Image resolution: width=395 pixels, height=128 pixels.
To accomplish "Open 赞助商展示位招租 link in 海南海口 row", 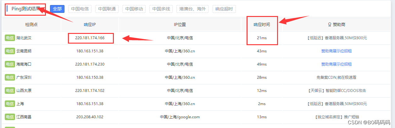I will [337, 64].
